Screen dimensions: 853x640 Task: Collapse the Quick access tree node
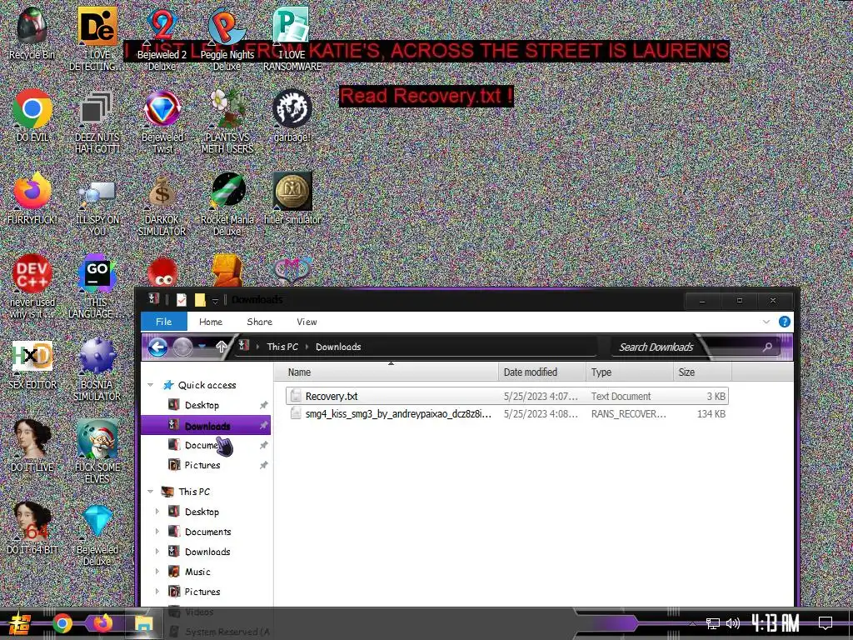151,385
